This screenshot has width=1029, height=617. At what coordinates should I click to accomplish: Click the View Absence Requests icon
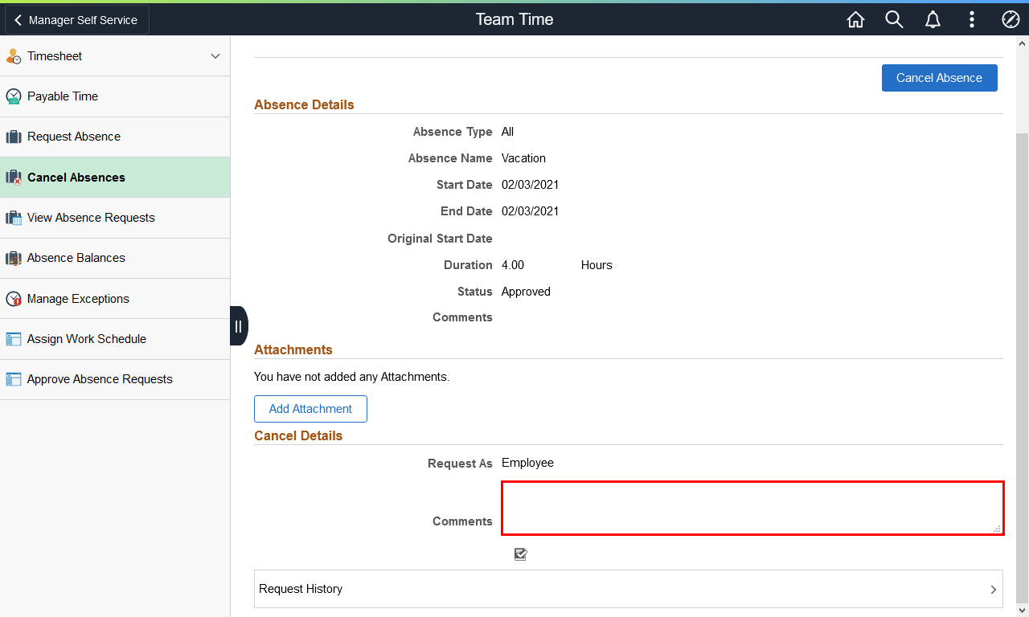[14, 218]
